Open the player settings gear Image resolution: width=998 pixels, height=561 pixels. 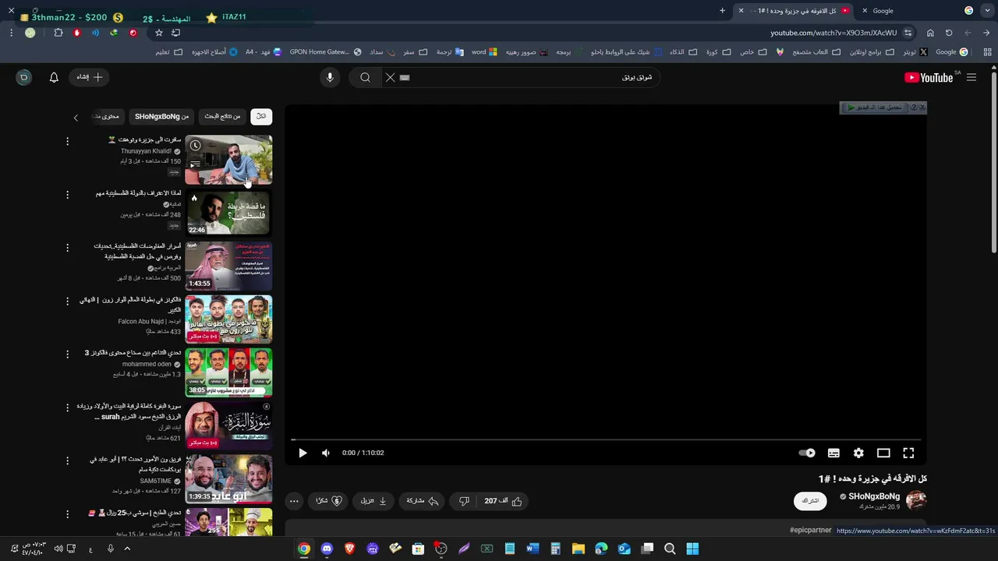tap(858, 453)
